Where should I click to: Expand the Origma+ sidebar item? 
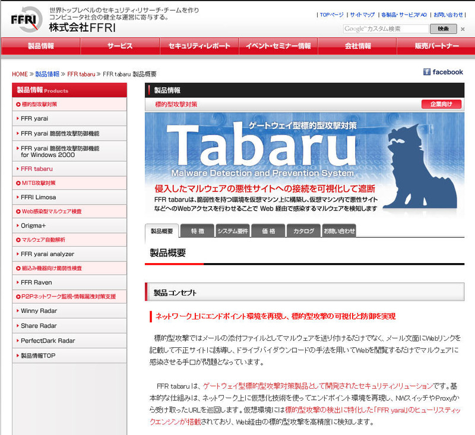(x=33, y=226)
